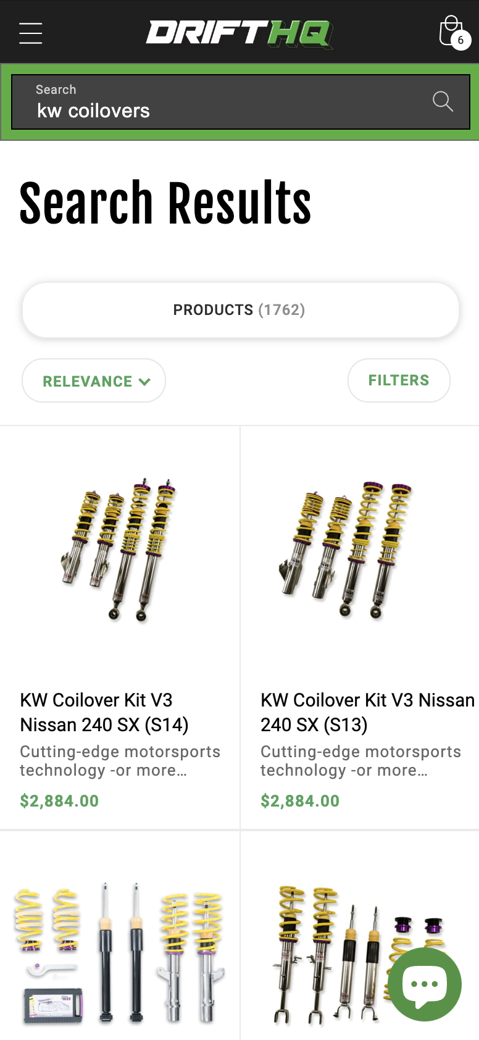479x1040 pixels.
Task: Open the Filters panel
Action: (399, 380)
